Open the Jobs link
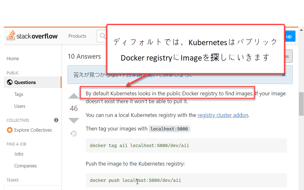 tap(19, 154)
